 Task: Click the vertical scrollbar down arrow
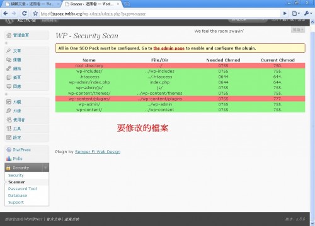point(312,223)
